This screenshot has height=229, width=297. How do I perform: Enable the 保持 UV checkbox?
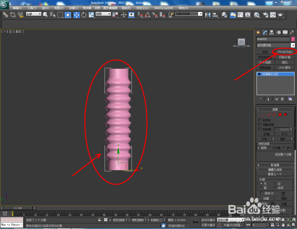262,193
